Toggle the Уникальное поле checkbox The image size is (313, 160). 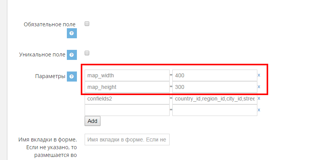87,53
